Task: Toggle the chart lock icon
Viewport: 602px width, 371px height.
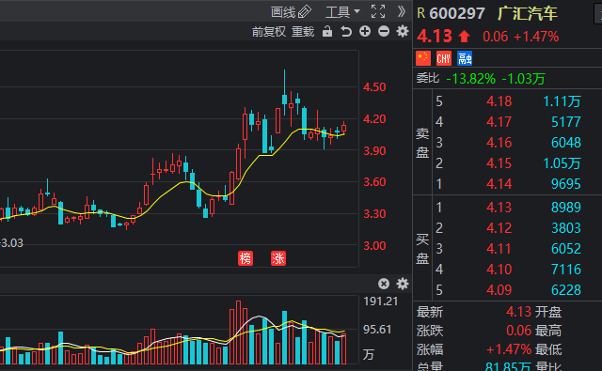Action: (x=327, y=31)
